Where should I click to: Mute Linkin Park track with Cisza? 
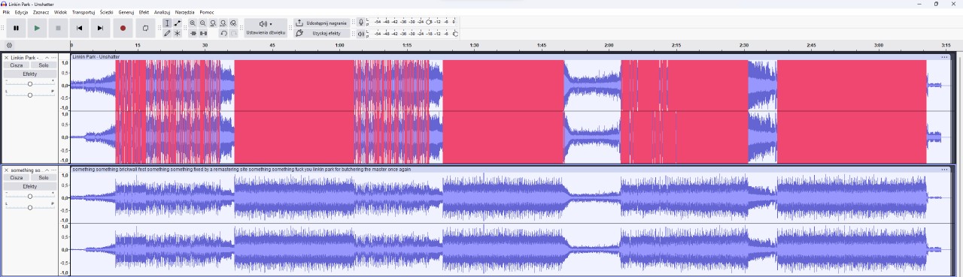pyautogui.click(x=16, y=65)
